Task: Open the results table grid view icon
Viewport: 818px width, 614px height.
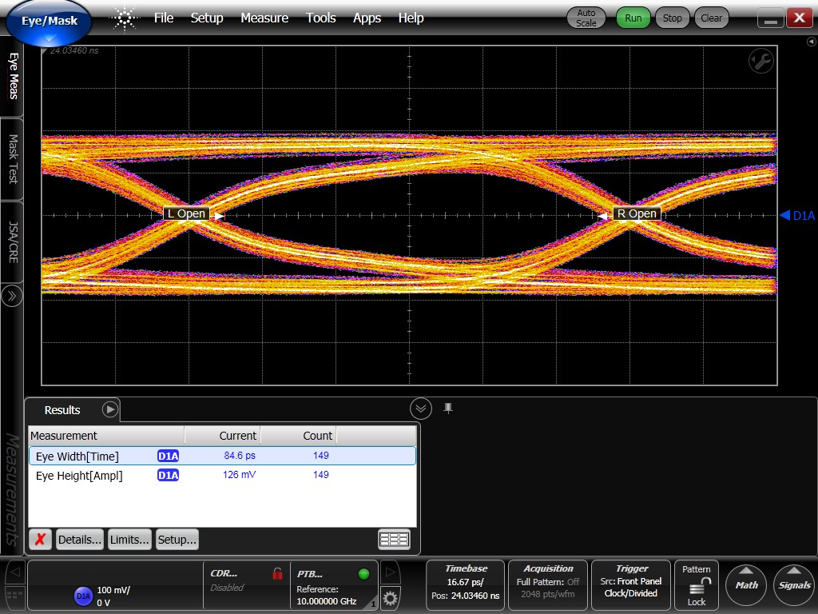Action: 394,540
